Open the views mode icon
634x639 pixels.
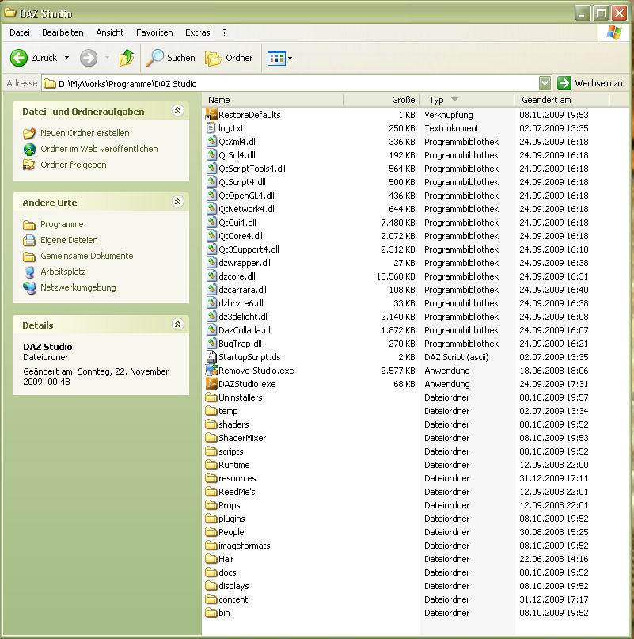tap(277, 59)
